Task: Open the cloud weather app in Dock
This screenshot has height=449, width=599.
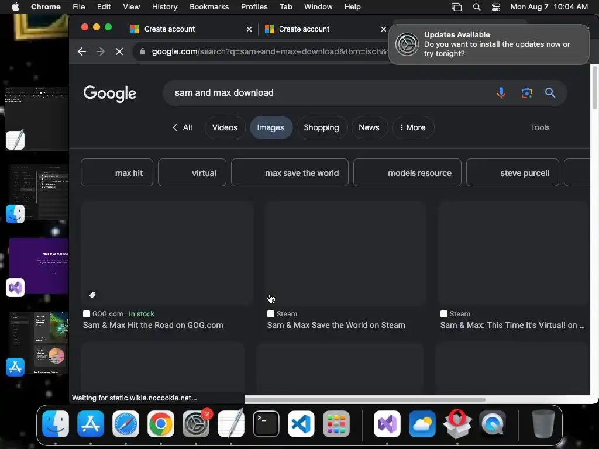Action: click(x=422, y=424)
